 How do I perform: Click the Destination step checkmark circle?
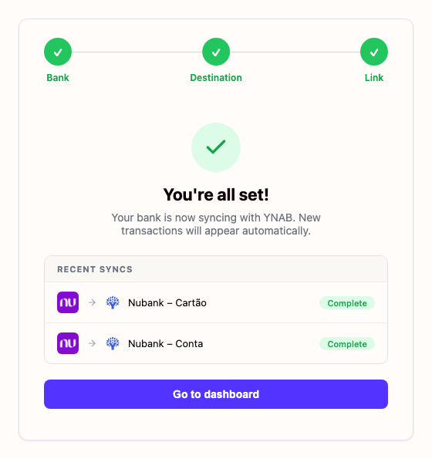click(216, 52)
